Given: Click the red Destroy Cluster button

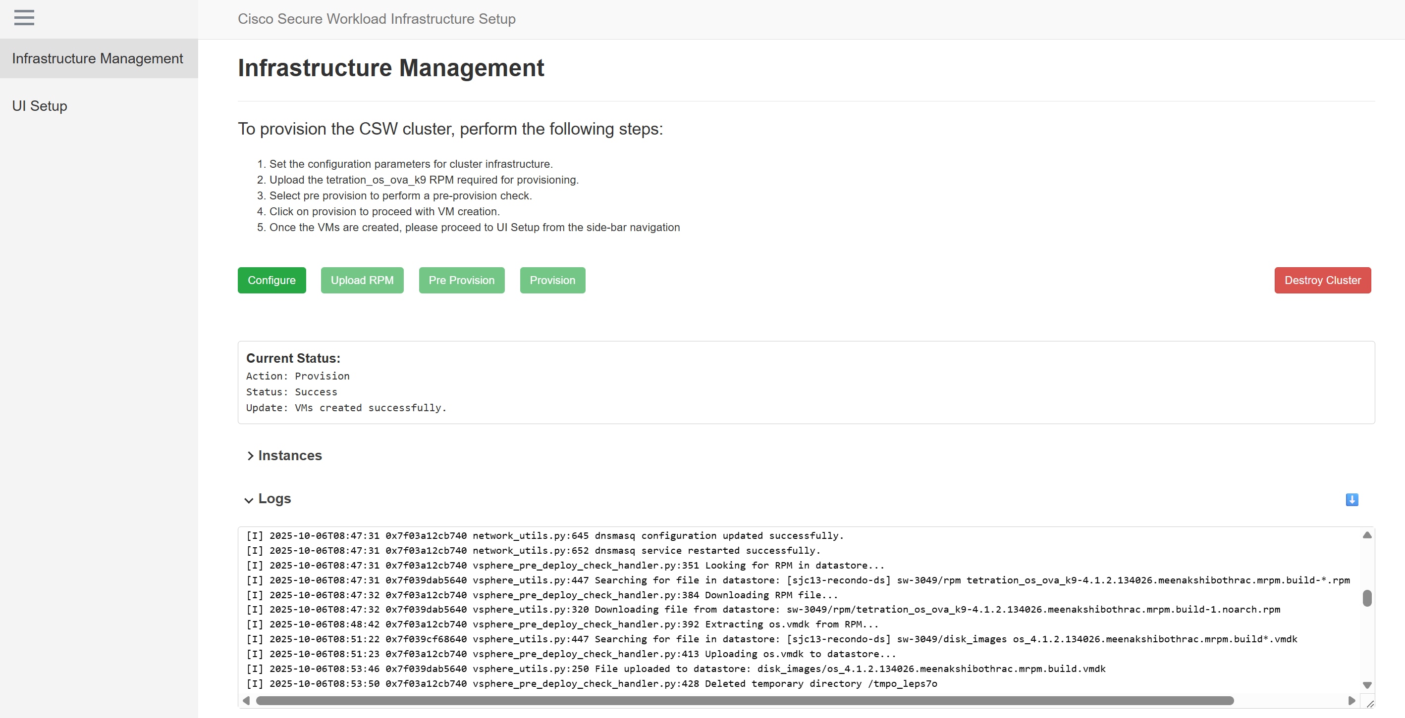Looking at the screenshot, I should tap(1322, 280).
